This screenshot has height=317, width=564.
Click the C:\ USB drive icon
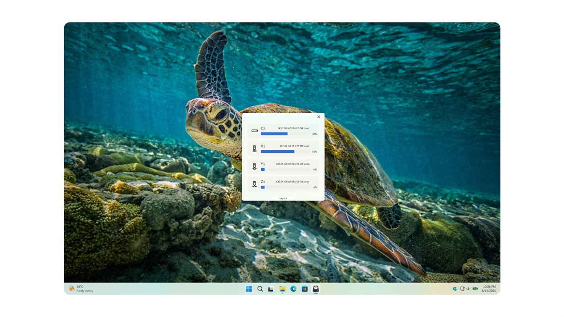coord(254,130)
